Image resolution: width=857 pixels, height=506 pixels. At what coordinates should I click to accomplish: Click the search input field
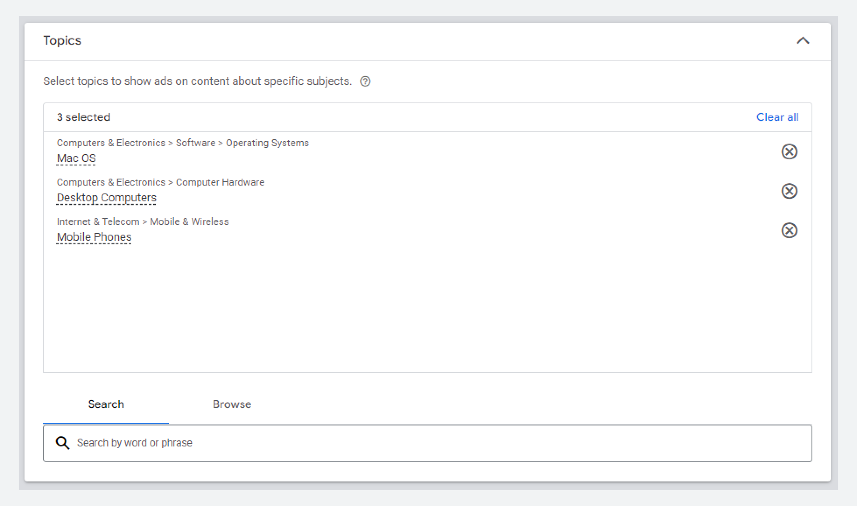428,443
